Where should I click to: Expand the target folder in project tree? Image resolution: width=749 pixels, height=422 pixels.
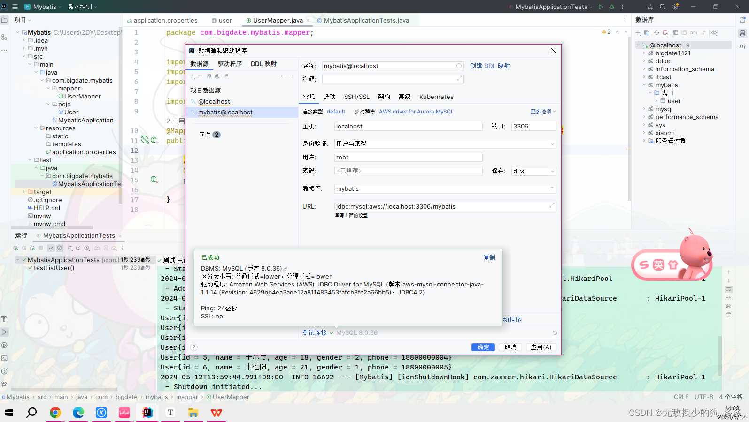click(24, 192)
